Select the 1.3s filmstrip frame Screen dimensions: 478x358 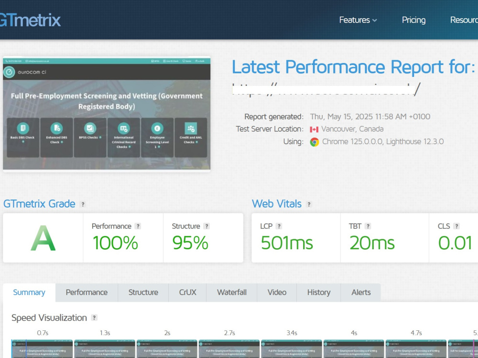(105, 349)
